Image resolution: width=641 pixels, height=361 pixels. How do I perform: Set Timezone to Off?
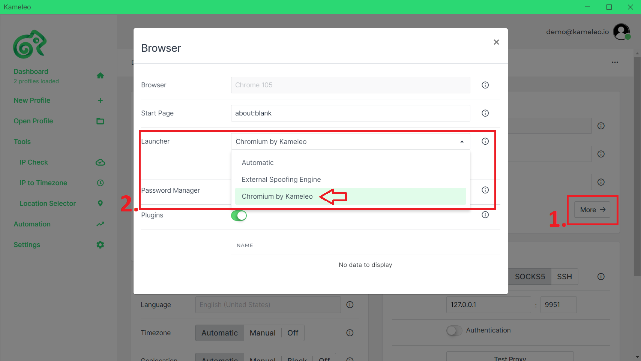point(293,333)
